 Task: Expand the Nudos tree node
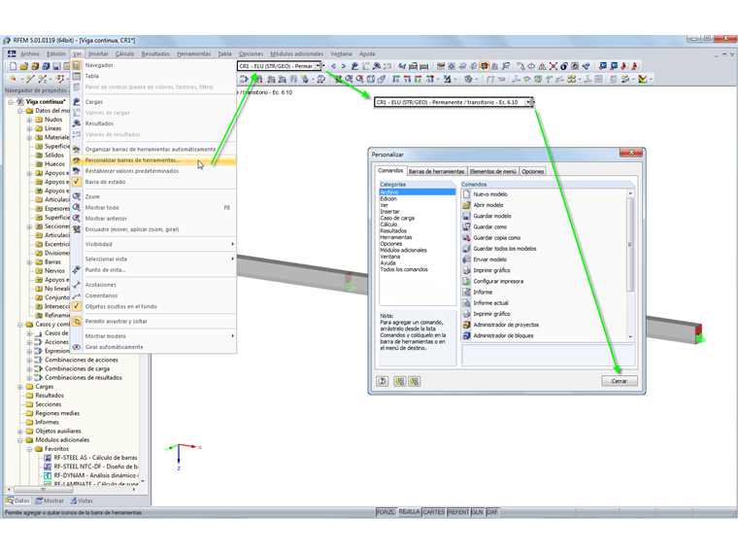coord(29,120)
